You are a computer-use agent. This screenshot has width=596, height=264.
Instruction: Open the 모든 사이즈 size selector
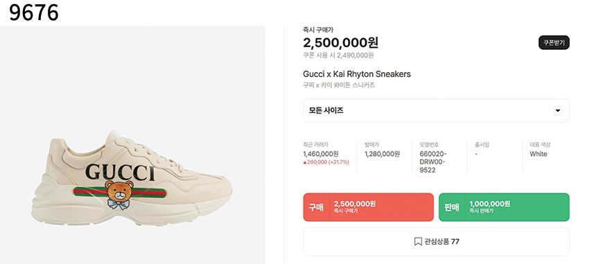click(x=437, y=111)
